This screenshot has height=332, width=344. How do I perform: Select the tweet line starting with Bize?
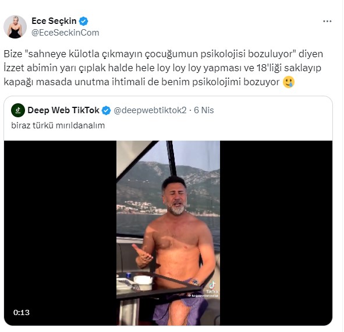pyautogui.click(x=163, y=54)
